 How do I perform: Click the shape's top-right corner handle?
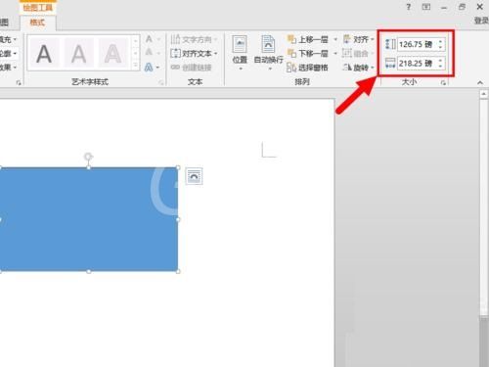178,167
